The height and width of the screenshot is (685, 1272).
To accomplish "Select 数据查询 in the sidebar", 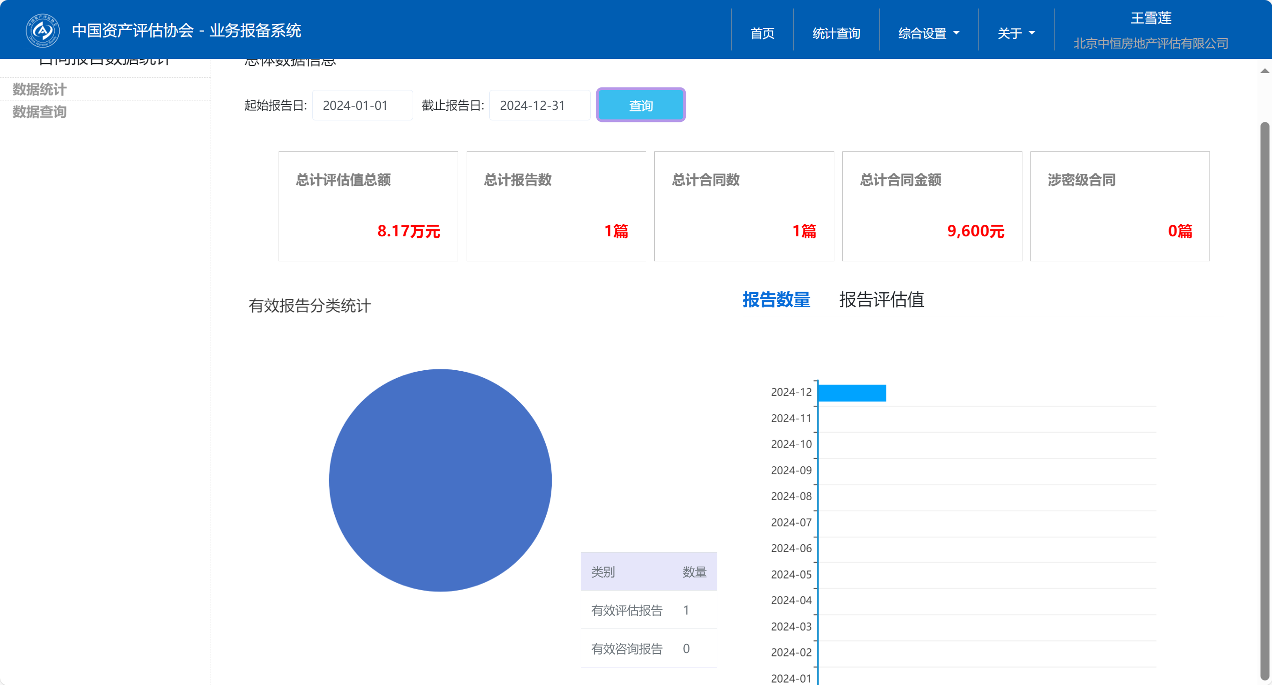I will tap(40, 112).
